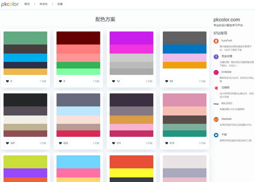
Task: Pick the hot pink stripe in bottom-row palette
Action: click(78, 173)
